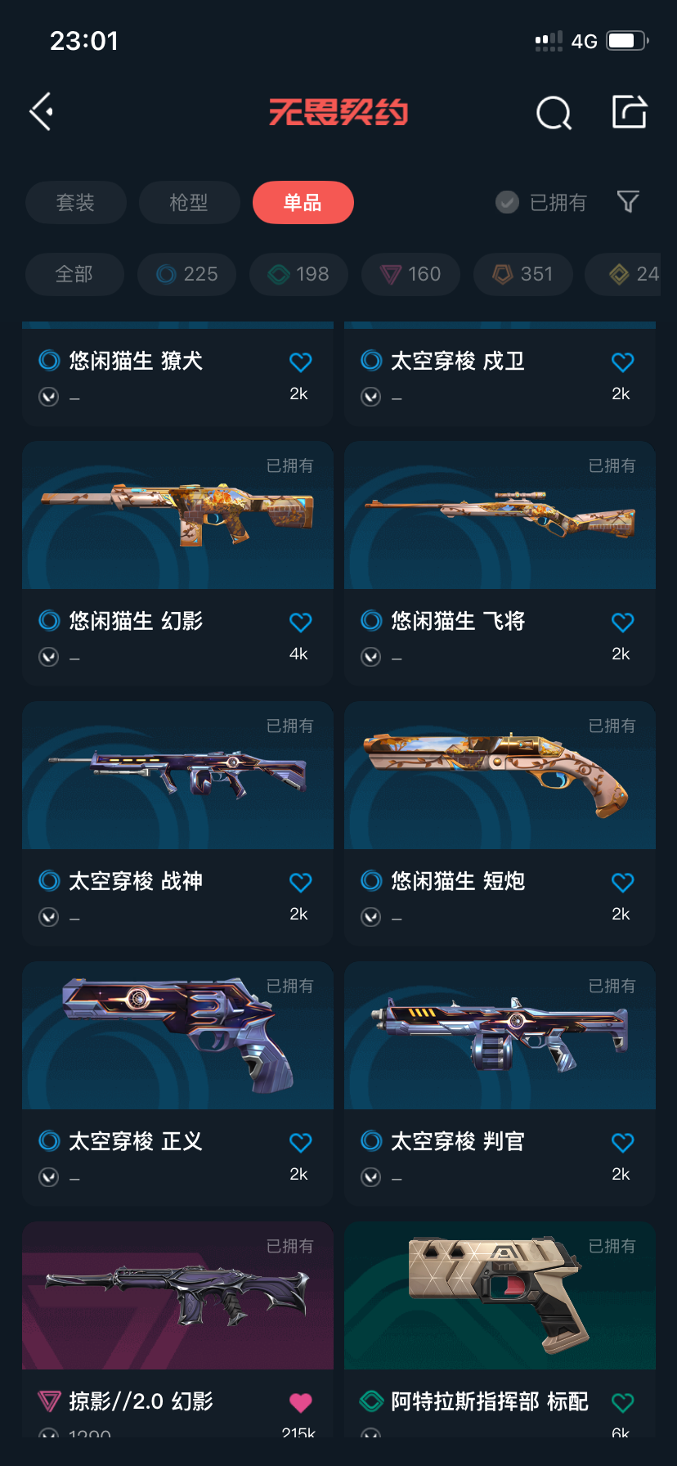
Task: Tap the share icon in header
Action: [x=630, y=111]
